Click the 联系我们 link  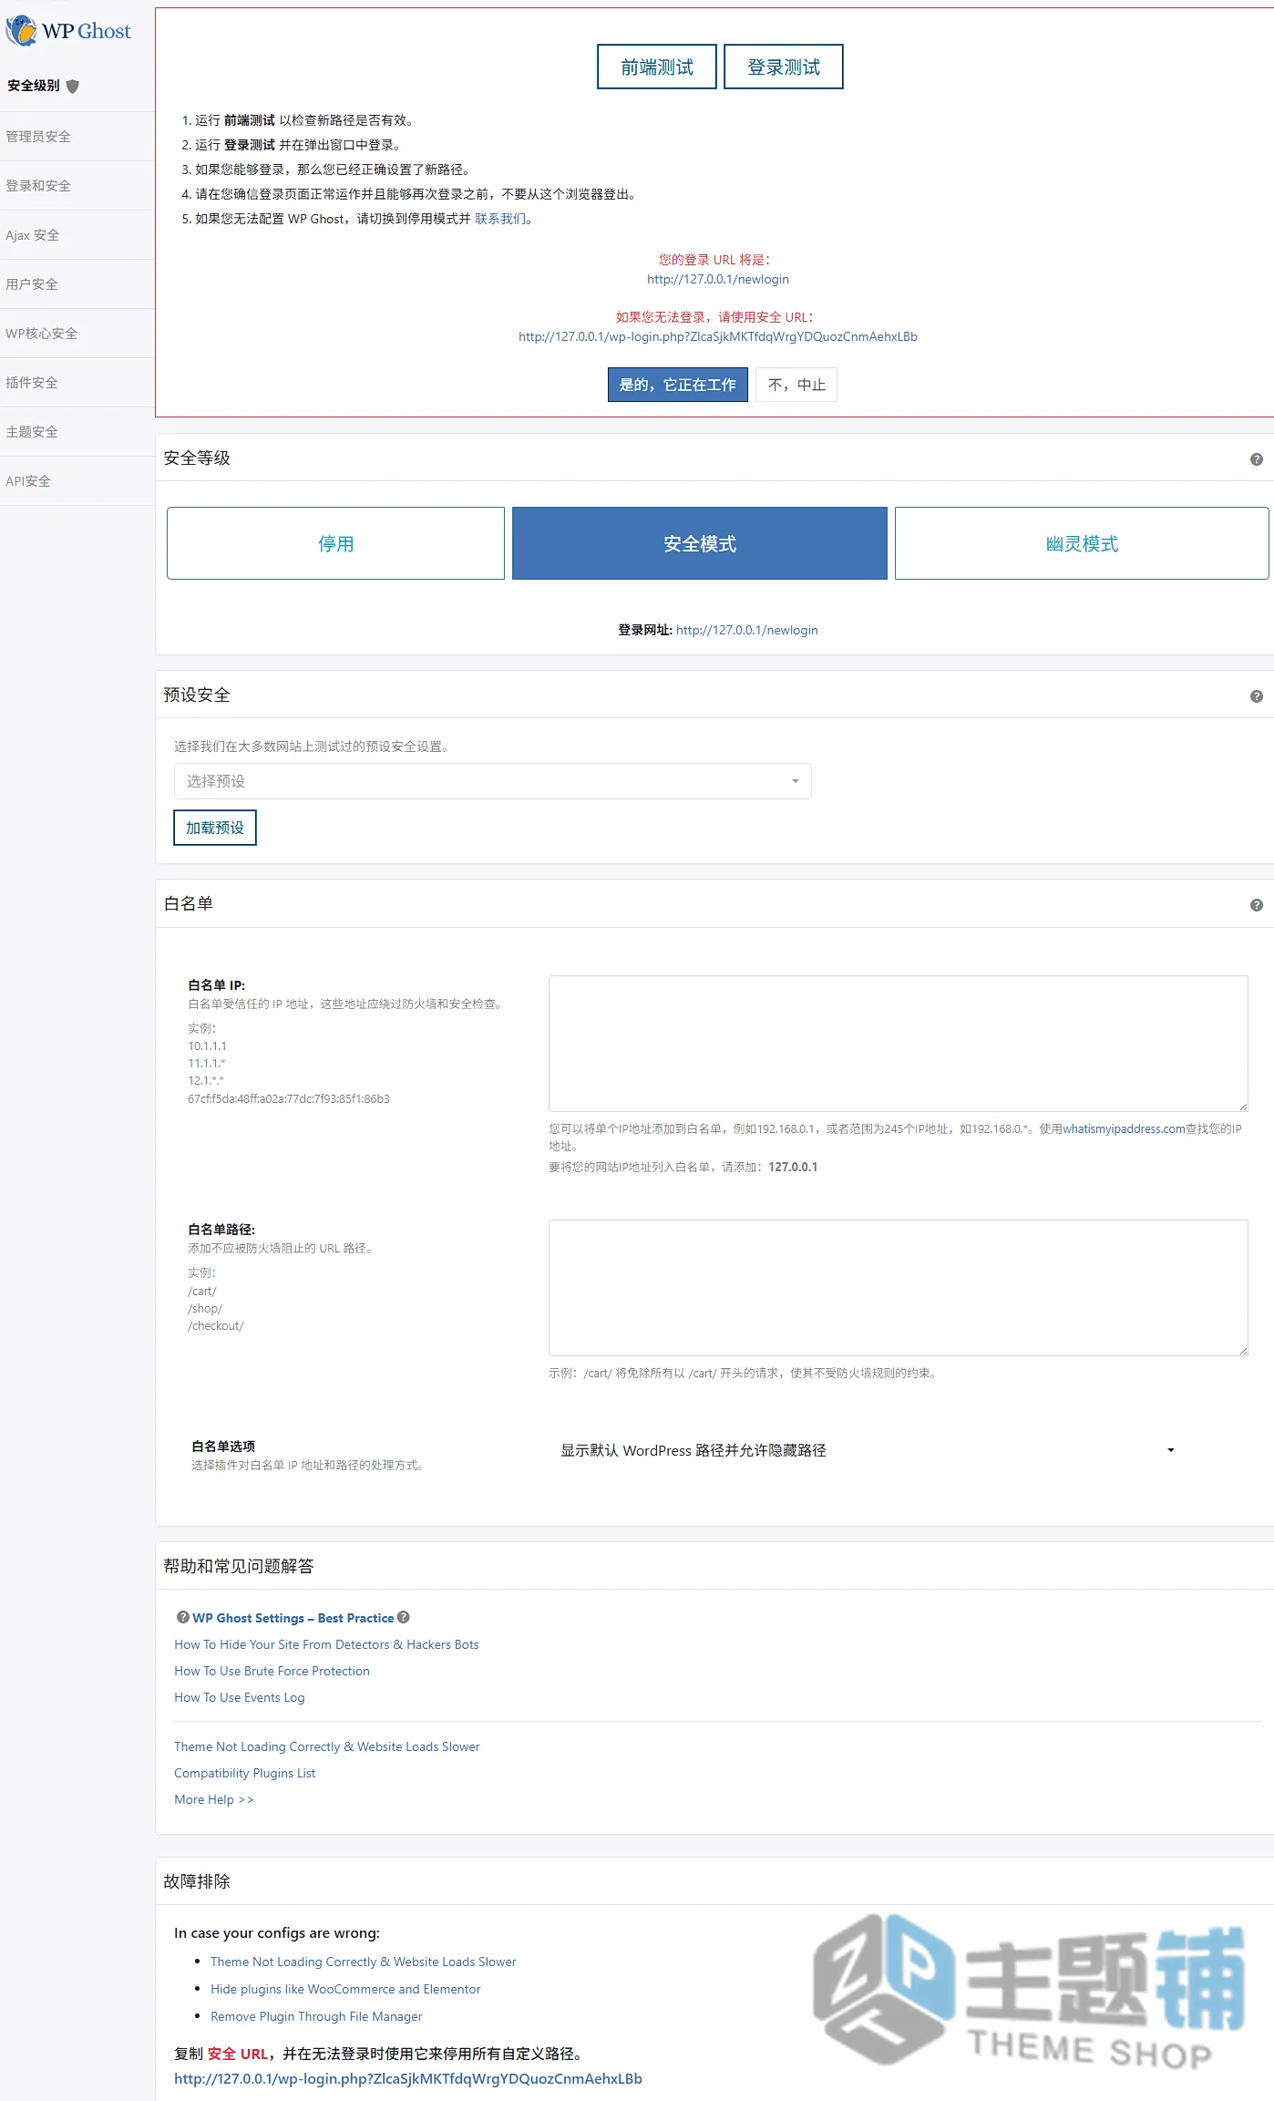(500, 219)
